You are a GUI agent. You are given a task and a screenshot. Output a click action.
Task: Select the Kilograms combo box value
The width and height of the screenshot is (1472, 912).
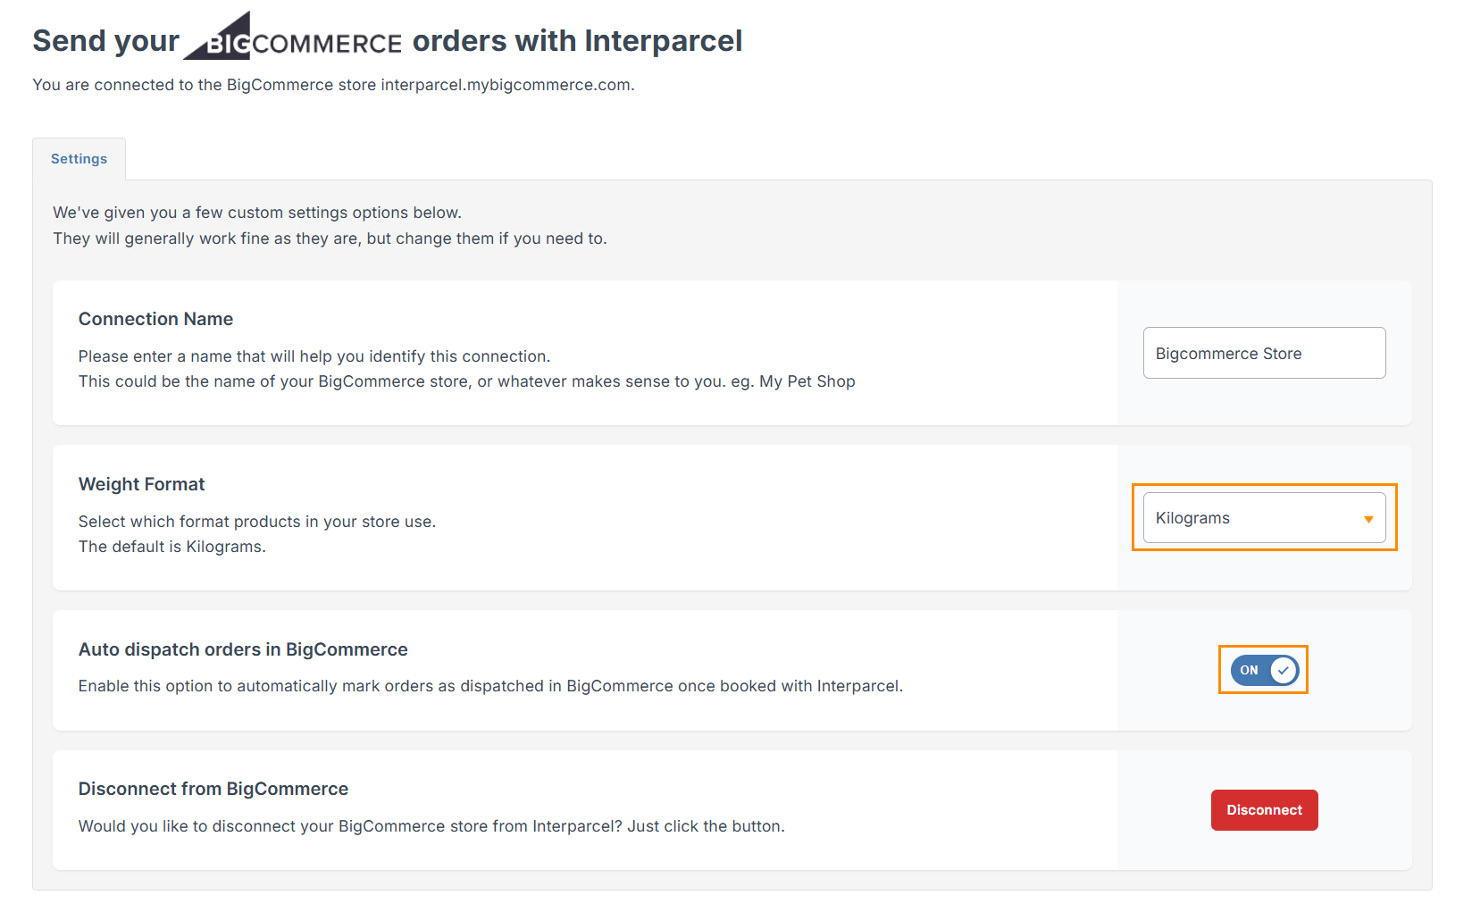point(1192,518)
